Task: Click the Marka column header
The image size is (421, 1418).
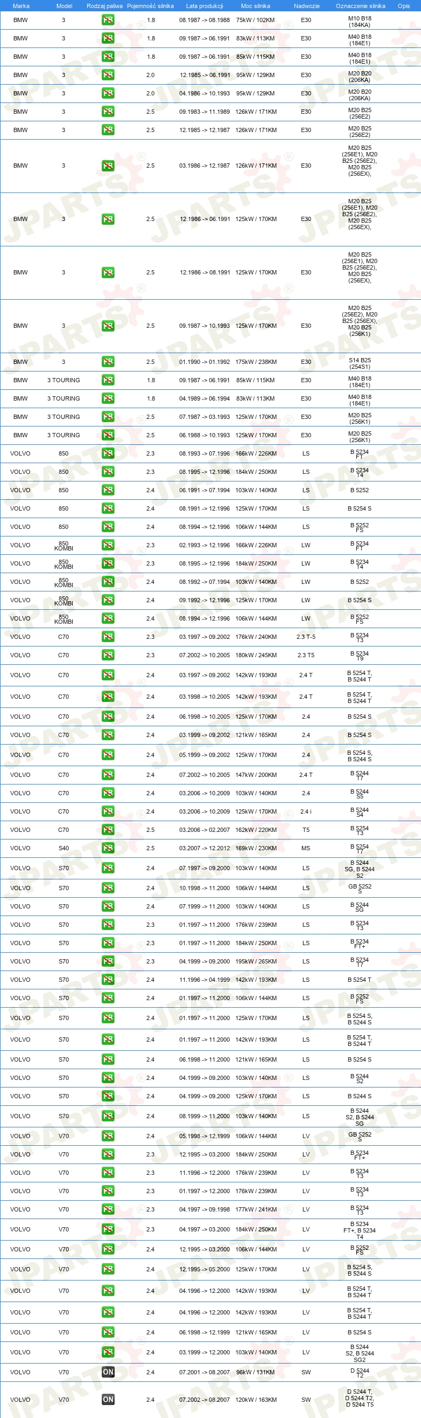Action: [x=21, y=6]
